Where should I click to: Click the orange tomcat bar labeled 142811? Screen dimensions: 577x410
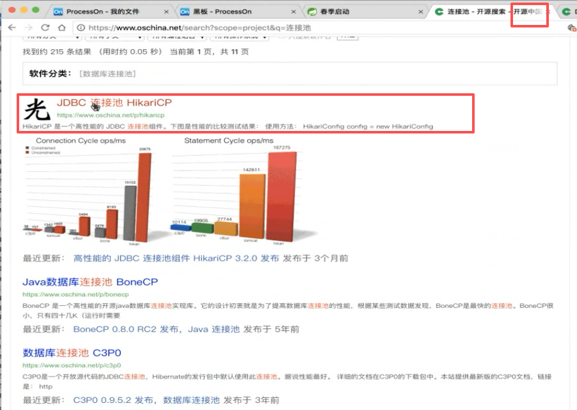point(252,206)
